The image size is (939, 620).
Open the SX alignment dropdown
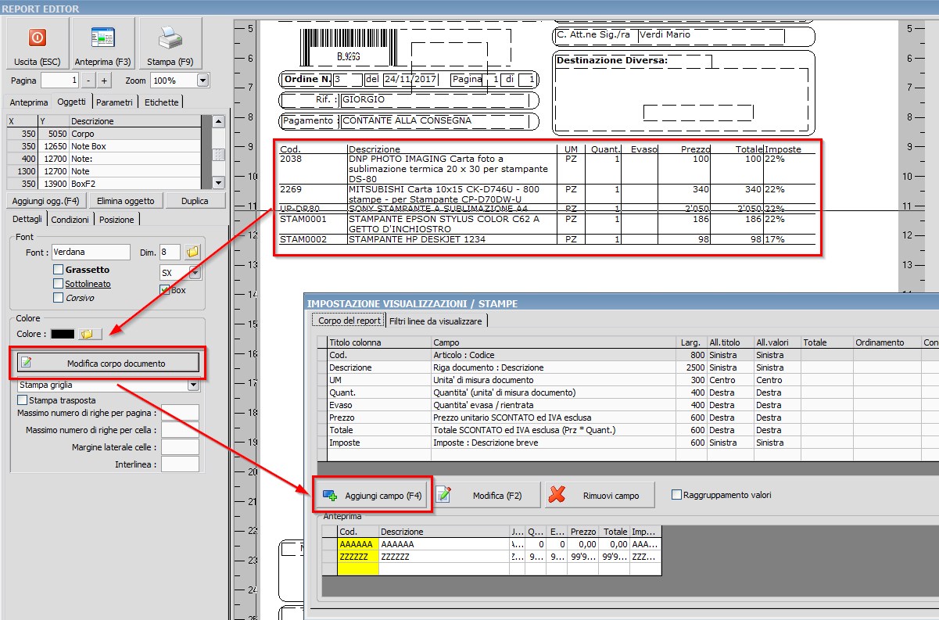pos(194,272)
